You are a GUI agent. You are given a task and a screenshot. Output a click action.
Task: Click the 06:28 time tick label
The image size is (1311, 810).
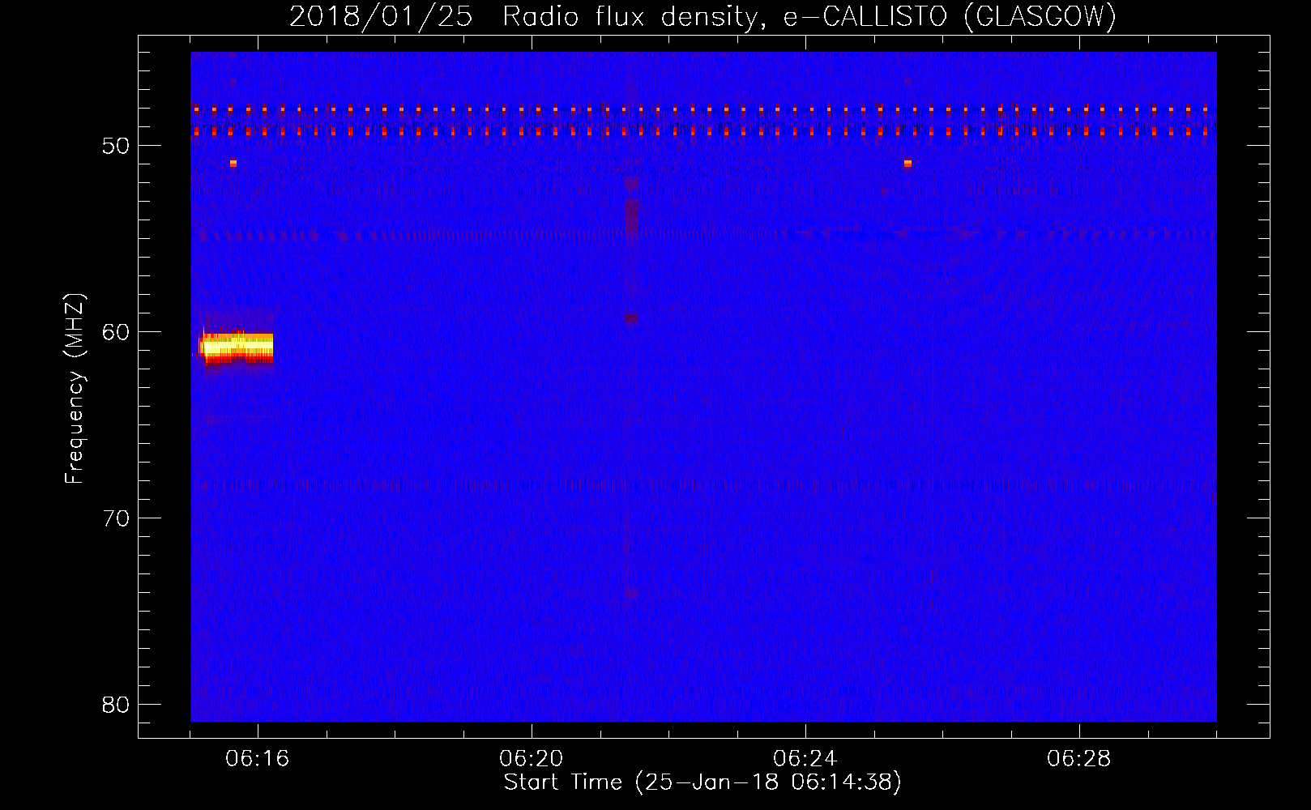[1079, 759]
